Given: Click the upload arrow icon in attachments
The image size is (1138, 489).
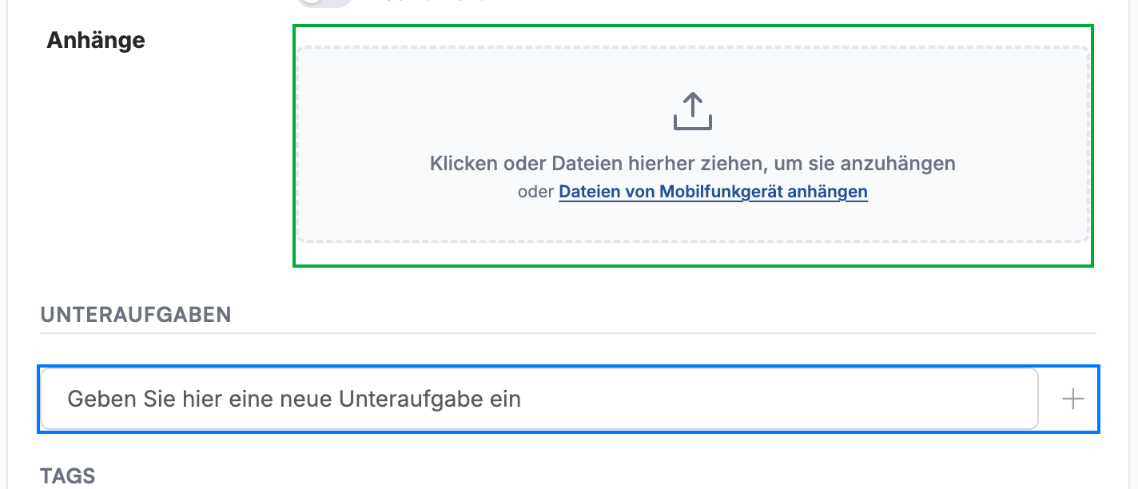Looking at the screenshot, I should (x=693, y=111).
